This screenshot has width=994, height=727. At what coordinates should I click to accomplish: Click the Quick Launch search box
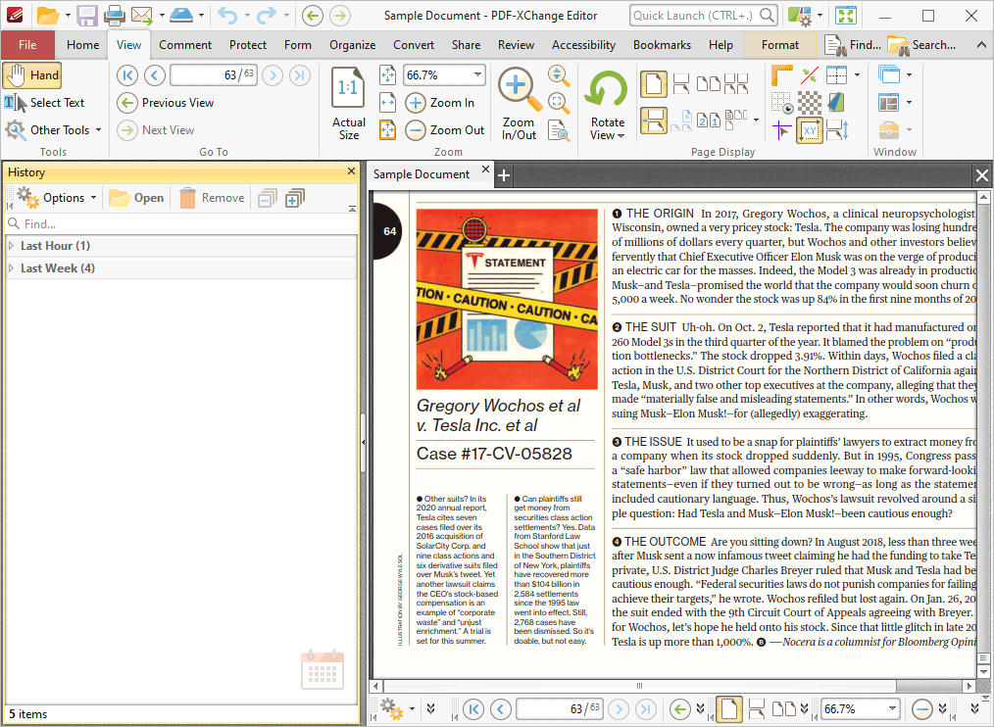click(x=703, y=16)
